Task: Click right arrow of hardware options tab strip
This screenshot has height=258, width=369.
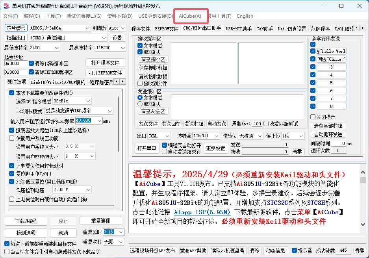Action: (x=123, y=82)
